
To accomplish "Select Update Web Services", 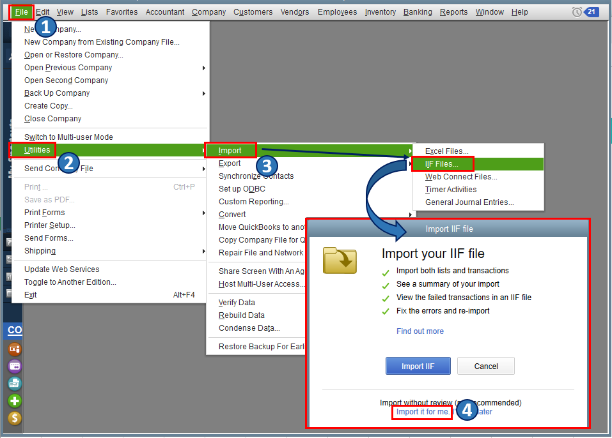I will pos(61,269).
